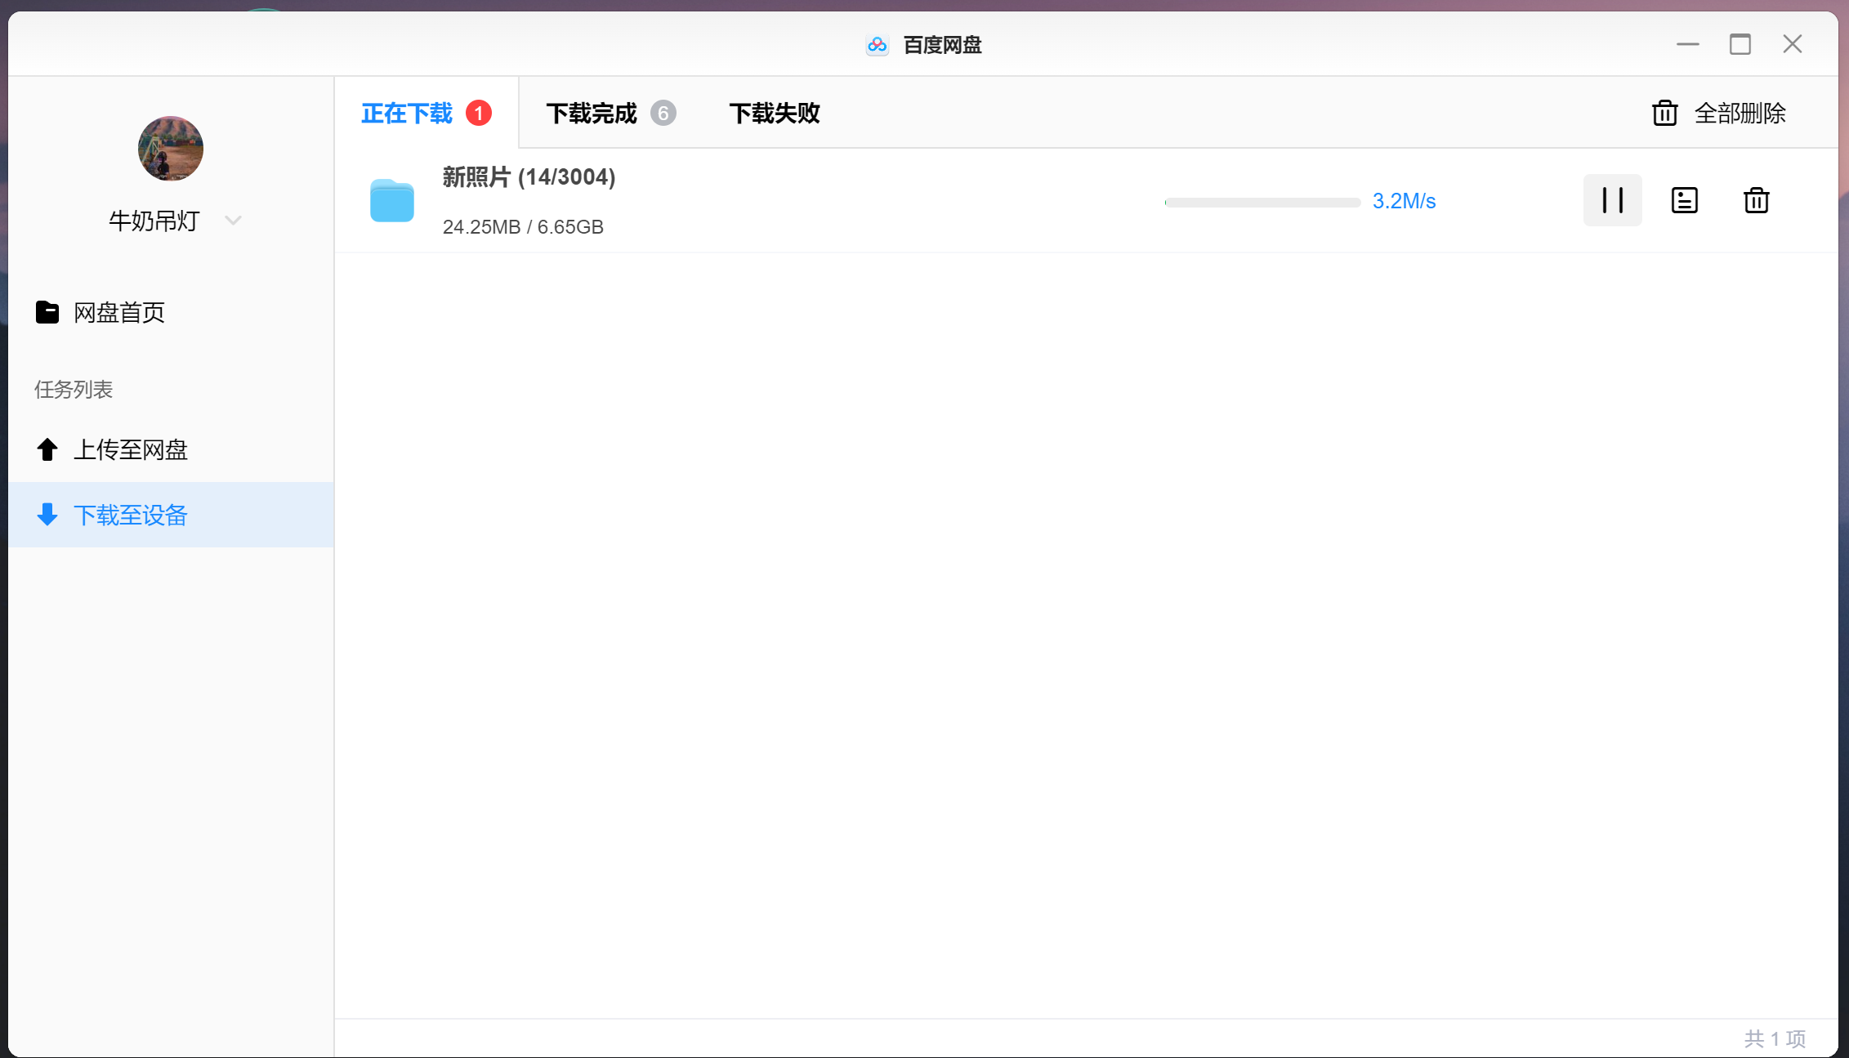Click the 全部删除 text label
This screenshot has height=1058, width=1849.
pyautogui.click(x=1740, y=113)
